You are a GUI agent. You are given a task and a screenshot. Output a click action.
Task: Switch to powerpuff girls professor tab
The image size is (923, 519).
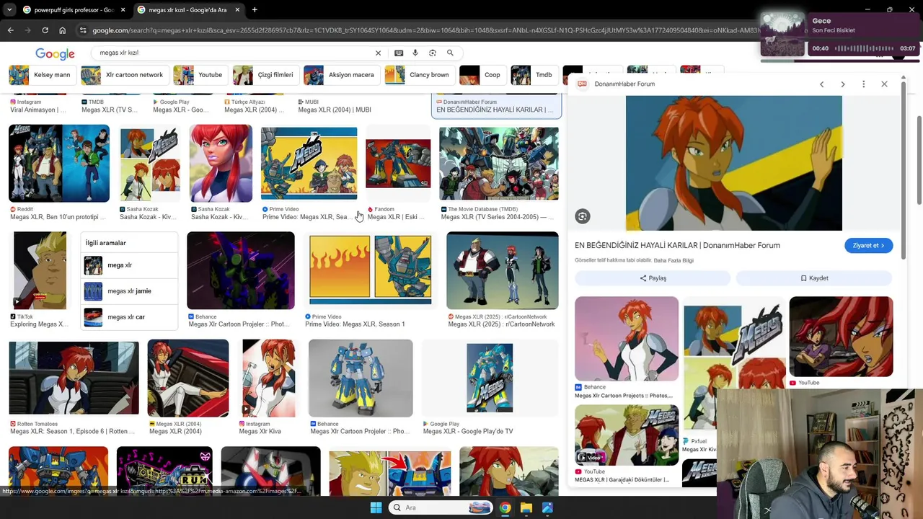pos(73,10)
